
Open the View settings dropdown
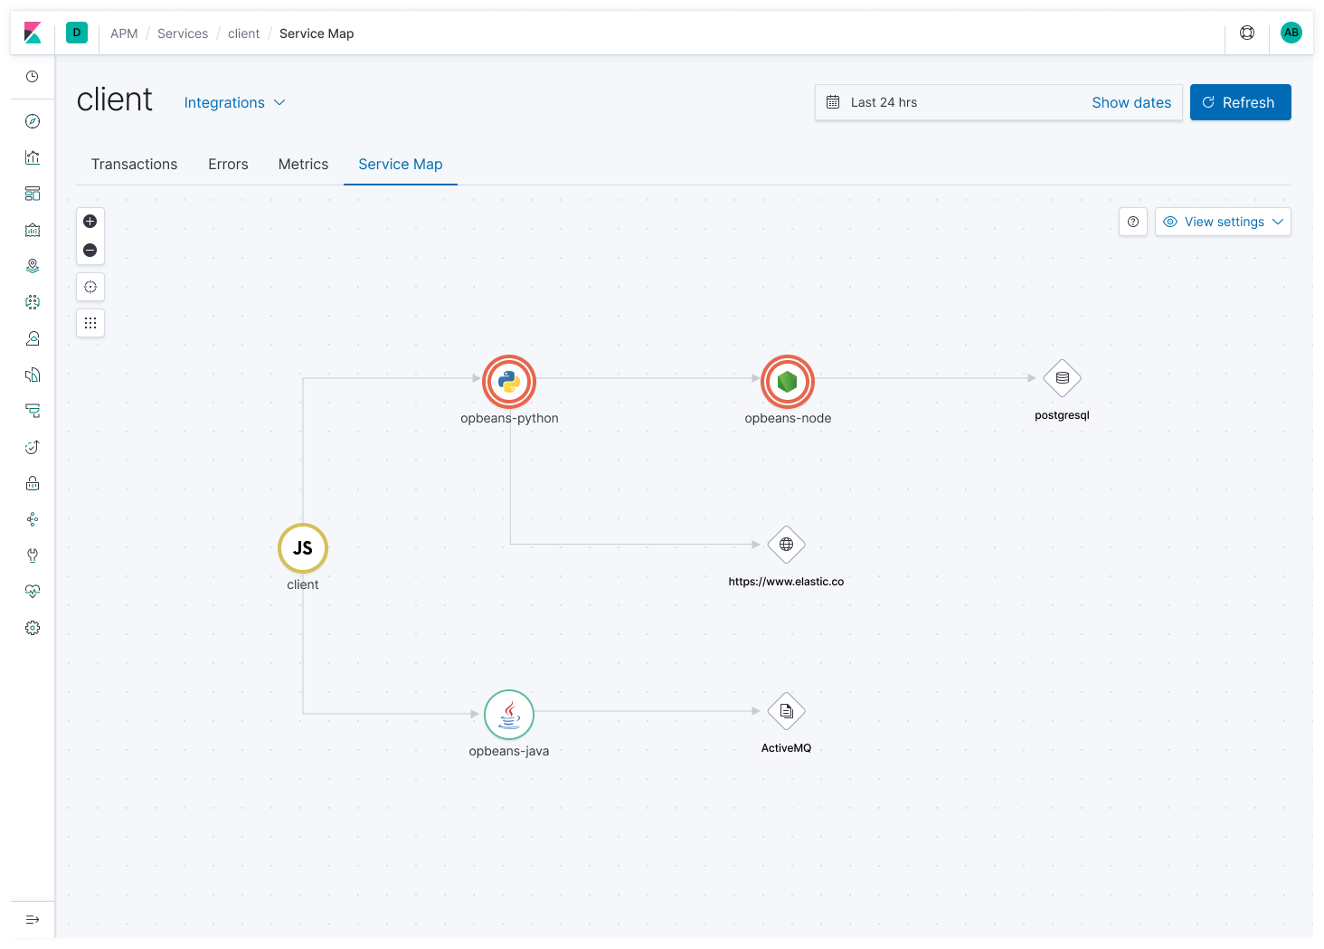click(1223, 222)
